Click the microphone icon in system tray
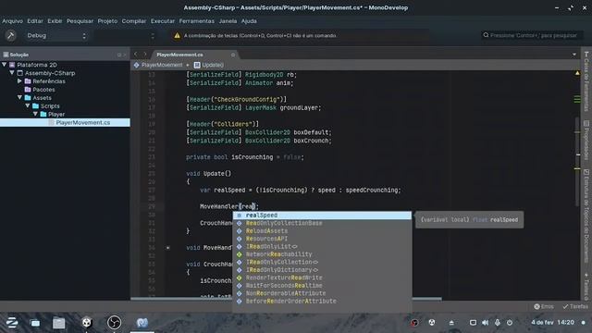Image resolution: width=592 pixels, height=333 pixels. [498, 323]
